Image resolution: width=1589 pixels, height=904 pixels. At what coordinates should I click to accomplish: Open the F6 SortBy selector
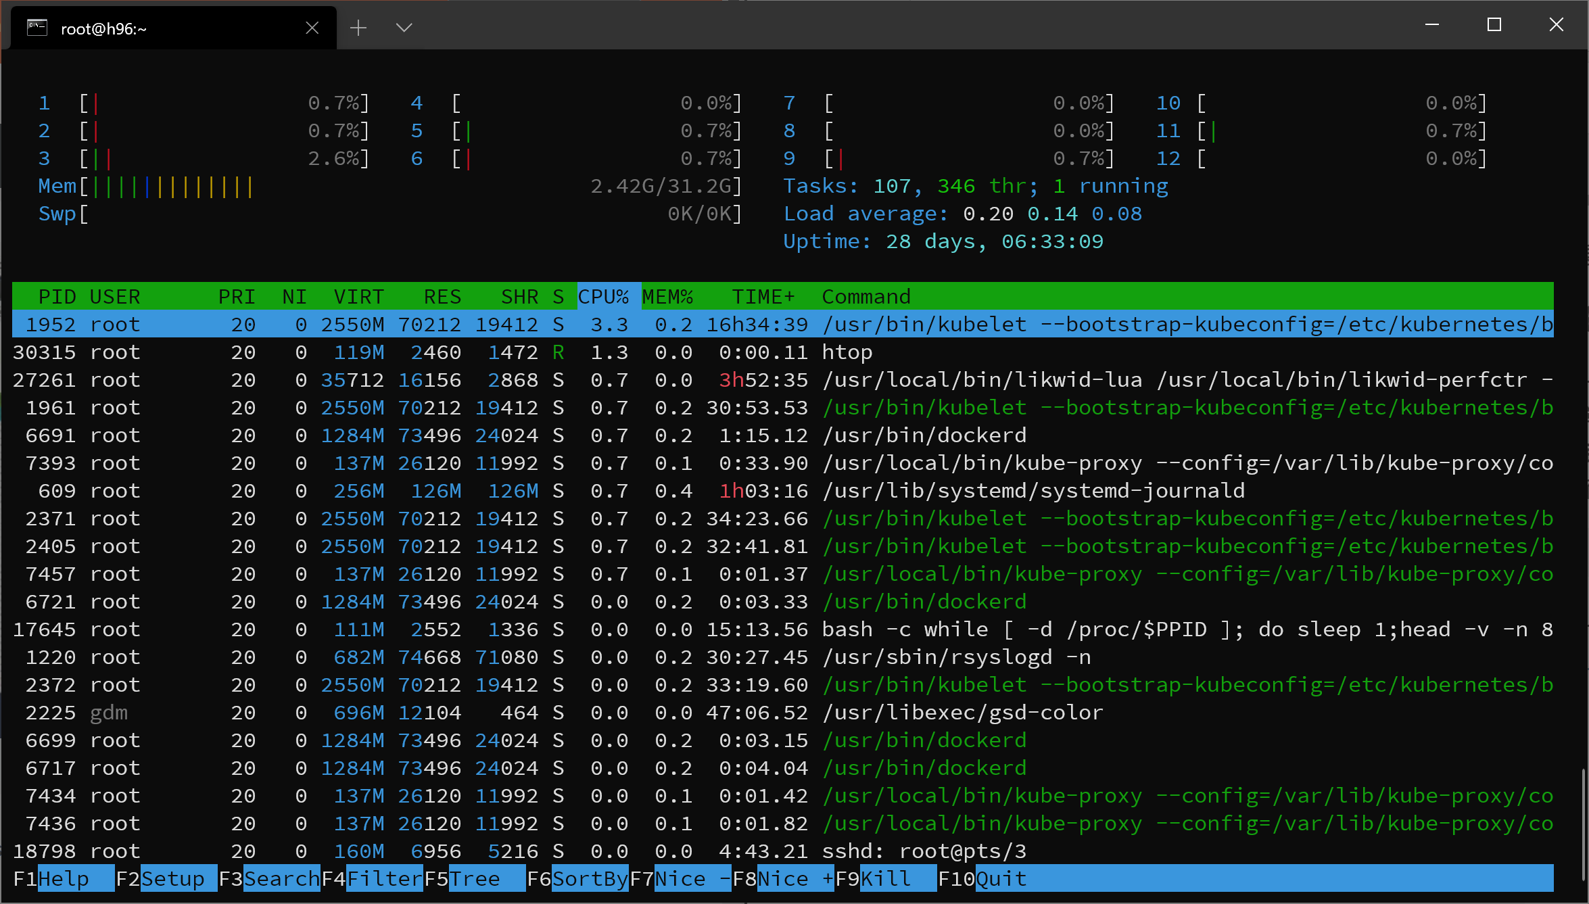pos(590,878)
